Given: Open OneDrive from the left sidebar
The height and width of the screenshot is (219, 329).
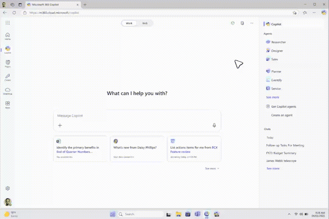Looking at the screenshot, I should [x=7, y=91].
